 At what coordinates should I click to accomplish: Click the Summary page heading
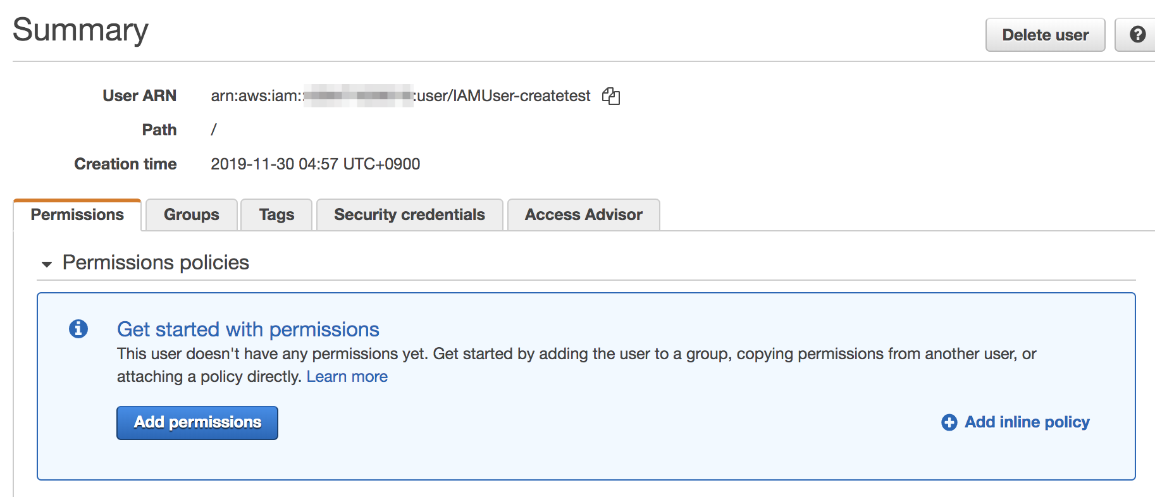80,30
